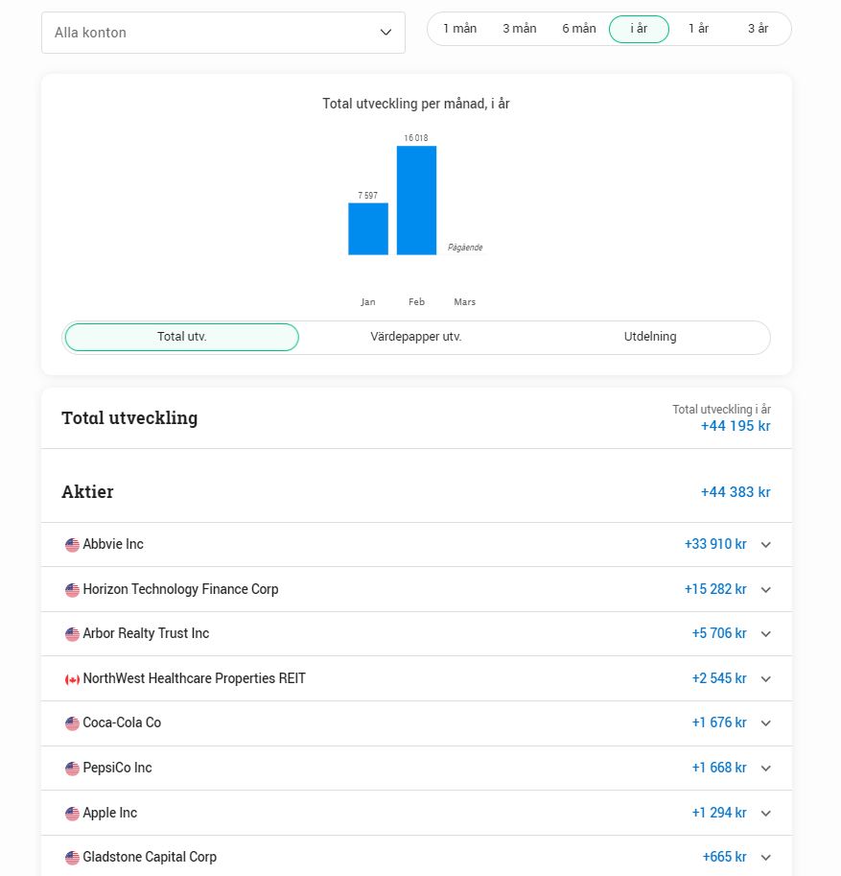
Task: Click the flag icon beside Gladstone Capital Corp
Action: tap(72, 858)
